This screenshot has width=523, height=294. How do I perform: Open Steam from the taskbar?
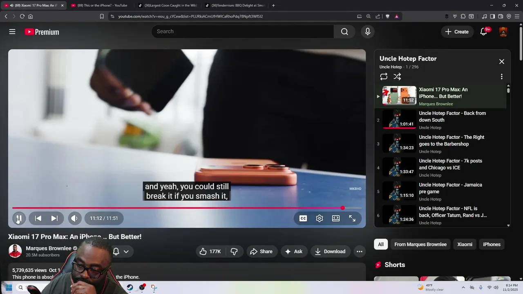pos(130,287)
